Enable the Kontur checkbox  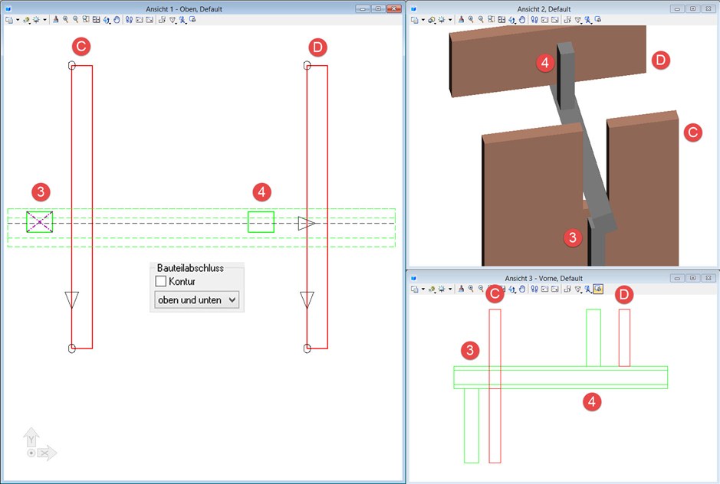pos(161,281)
